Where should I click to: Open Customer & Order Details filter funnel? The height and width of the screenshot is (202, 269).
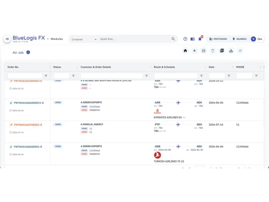pyautogui.click(x=146, y=76)
